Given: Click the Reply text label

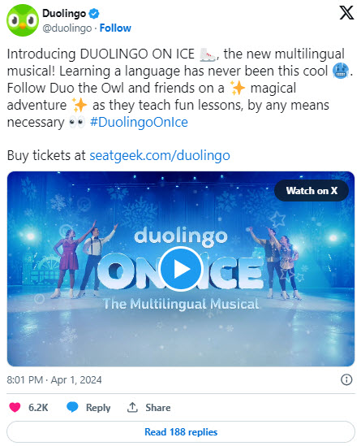Looking at the screenshot, I should (x=98, y=408).
